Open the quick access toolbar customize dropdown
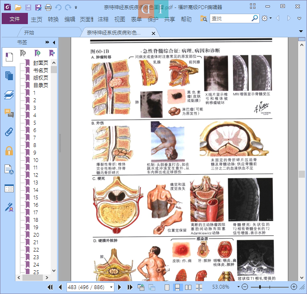Viewport: 307px width, 294px height. pyautogui.click(x=76, y=7)
